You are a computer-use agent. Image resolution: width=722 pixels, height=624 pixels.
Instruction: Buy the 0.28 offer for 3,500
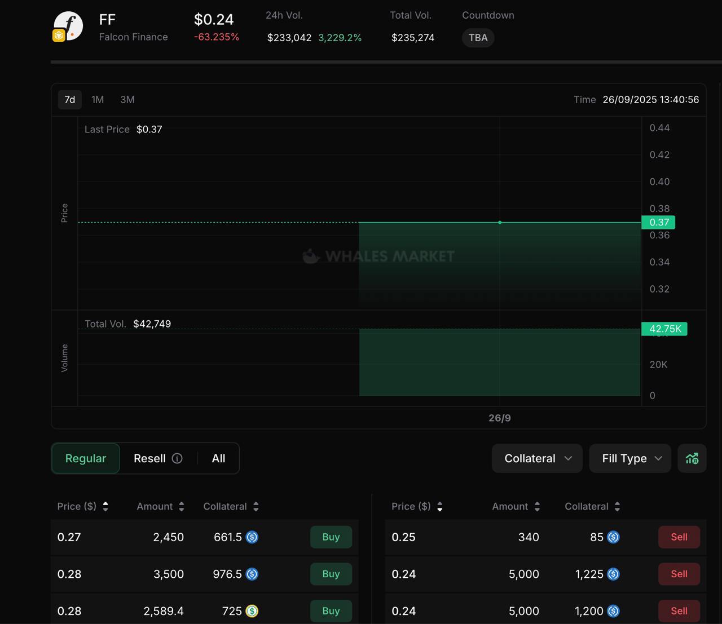(331, 574)
